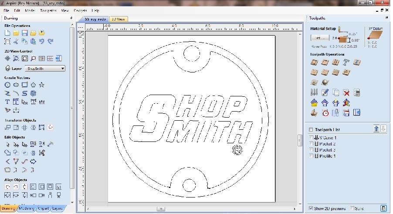Click the undo arrow icon
This screenshot has width=393, height=214.
point(41,41)
